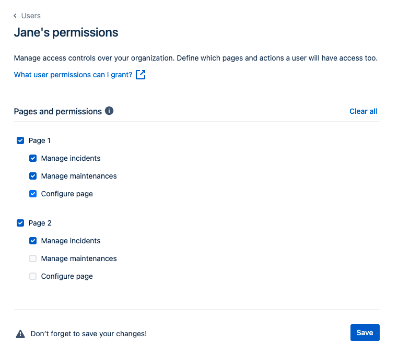
Task: Click the Page 1 label text
Action: click(39, 140)
